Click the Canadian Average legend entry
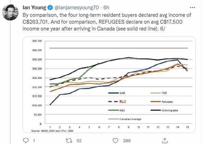The image size is (204, 144). point(125,119)
